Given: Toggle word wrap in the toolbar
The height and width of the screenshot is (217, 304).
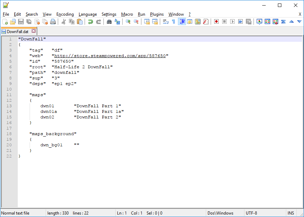Looking at the screenshot, I should click(x=165, y=22).
